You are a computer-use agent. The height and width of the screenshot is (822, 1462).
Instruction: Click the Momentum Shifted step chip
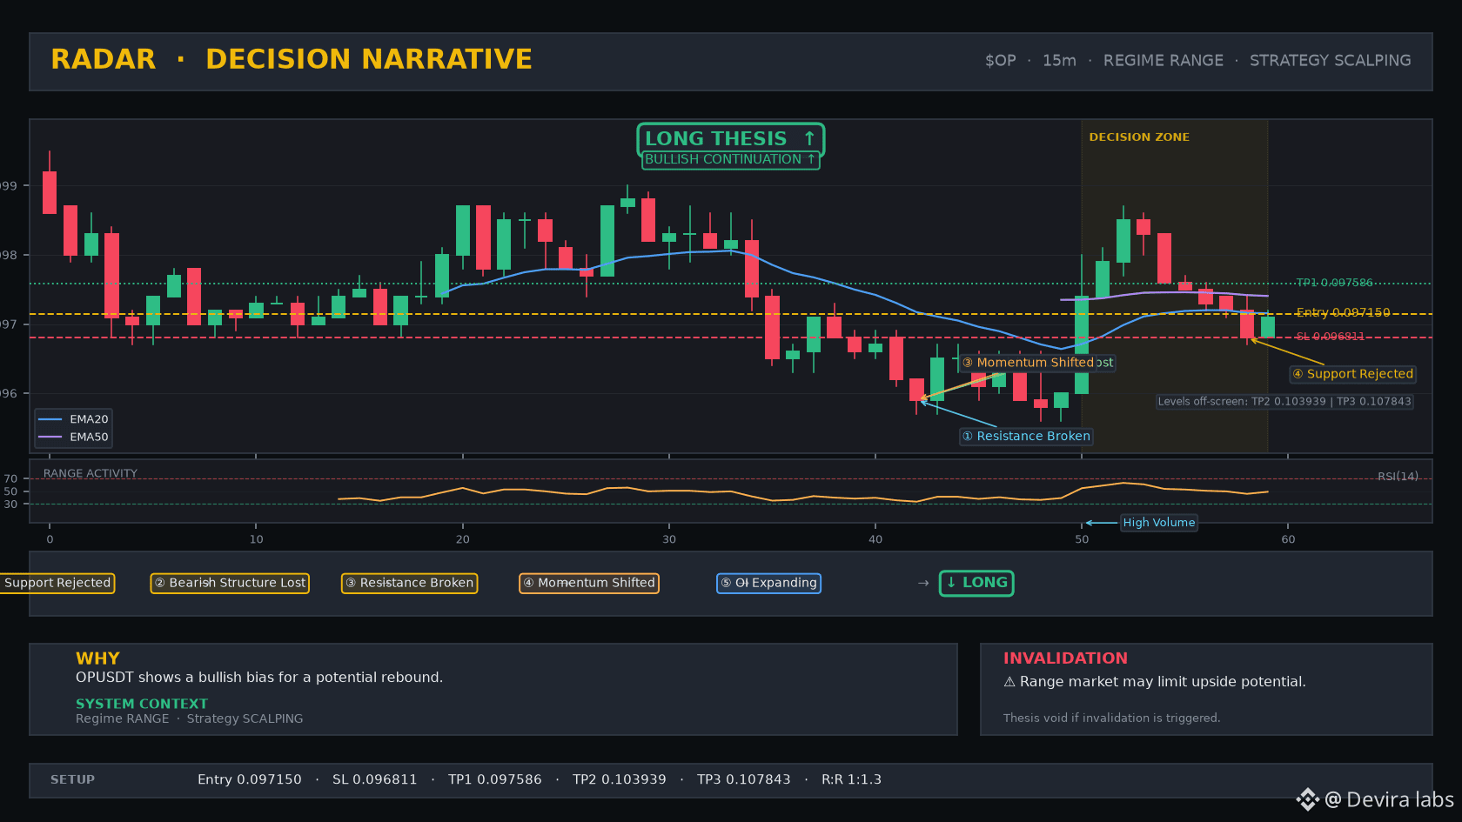pyautogui.click(x=588, y=583)
